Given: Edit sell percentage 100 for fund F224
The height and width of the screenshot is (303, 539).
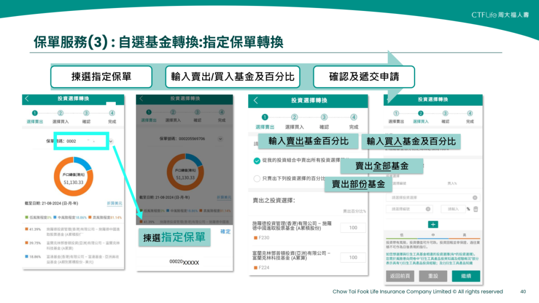Looking at the screenshot, I should point(353,257).
